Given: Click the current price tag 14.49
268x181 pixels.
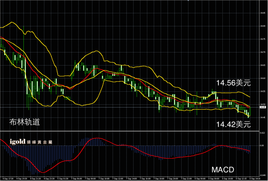Looking at the screenshot, I should click(263, 107).
